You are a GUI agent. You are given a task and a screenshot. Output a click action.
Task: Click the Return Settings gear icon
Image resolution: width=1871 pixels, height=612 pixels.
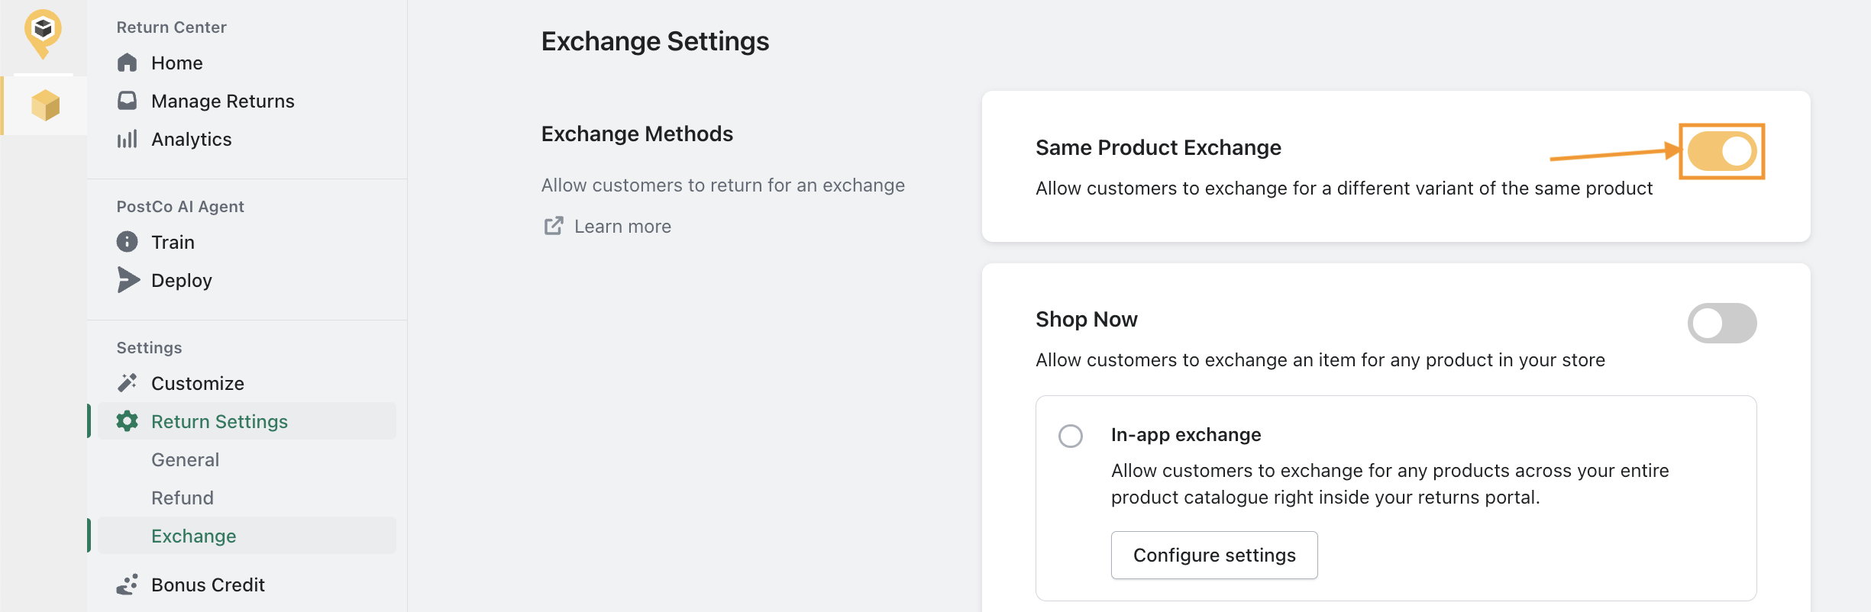pyautogui.click(x=128, y=421)
